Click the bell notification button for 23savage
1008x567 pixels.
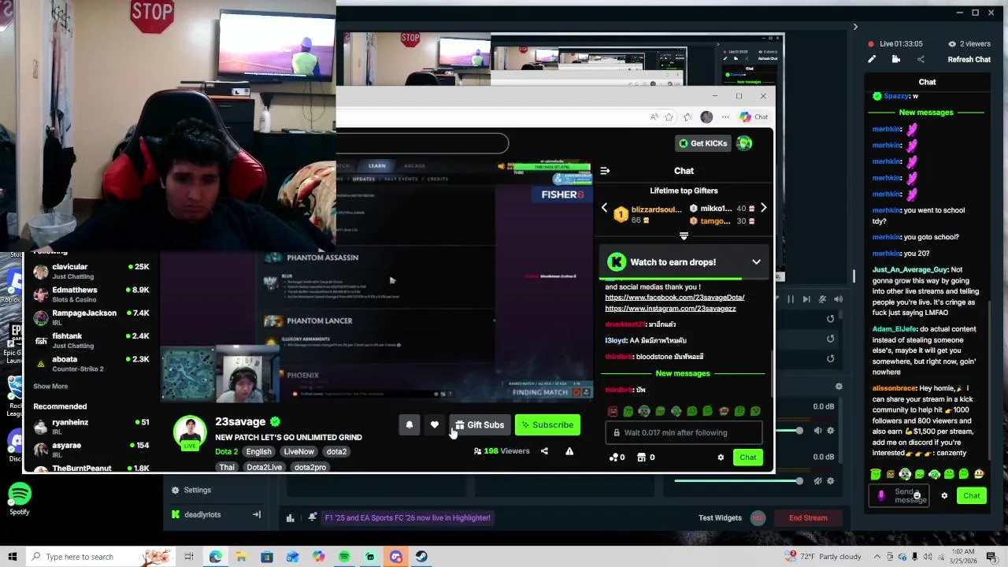pyautogui.click(x=409, y=425)
